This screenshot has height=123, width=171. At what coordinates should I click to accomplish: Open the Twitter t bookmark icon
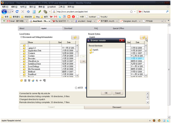60,17
